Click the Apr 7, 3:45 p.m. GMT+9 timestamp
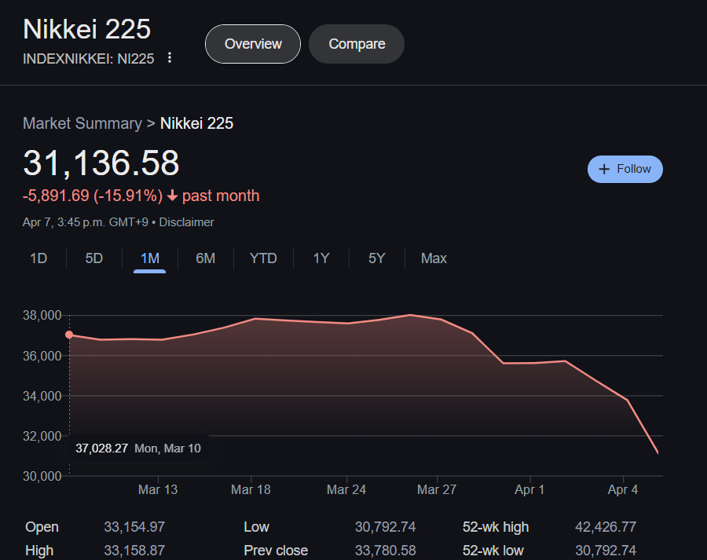This screenshot has height=560, width=707. click(85, 222)
